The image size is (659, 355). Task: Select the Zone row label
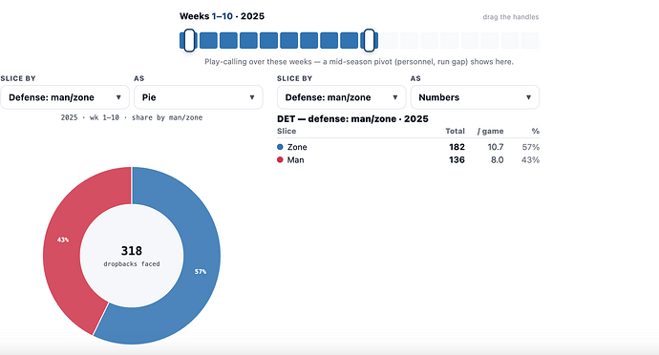point(297,147)
